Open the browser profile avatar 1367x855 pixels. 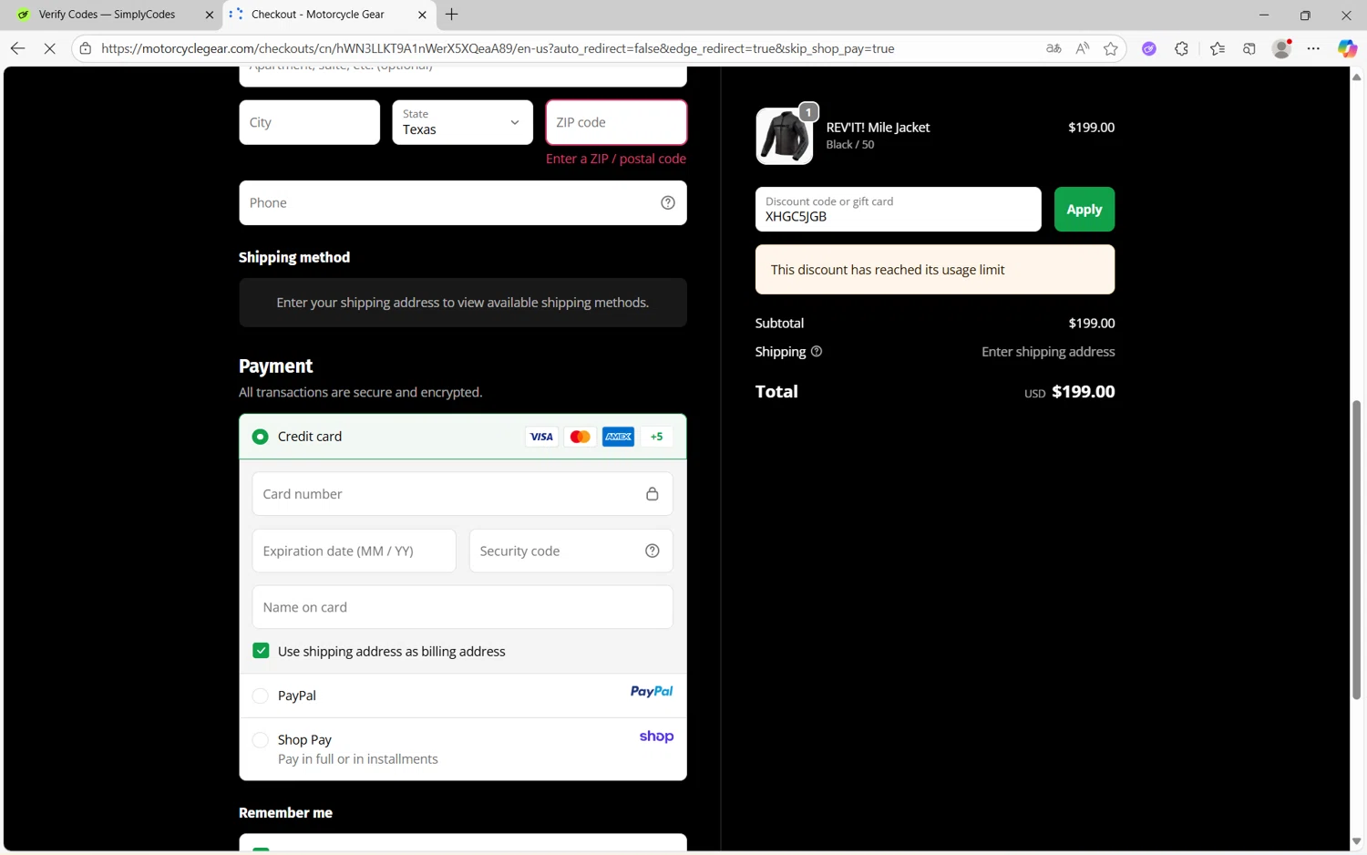tap(1281, 48)
